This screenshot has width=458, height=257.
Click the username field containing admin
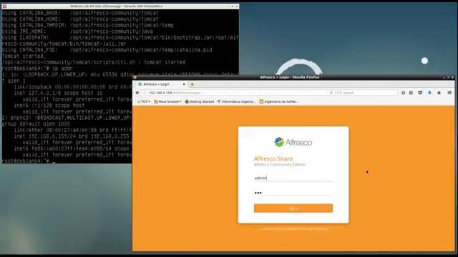pyautogui.click(x=293, y=178)
